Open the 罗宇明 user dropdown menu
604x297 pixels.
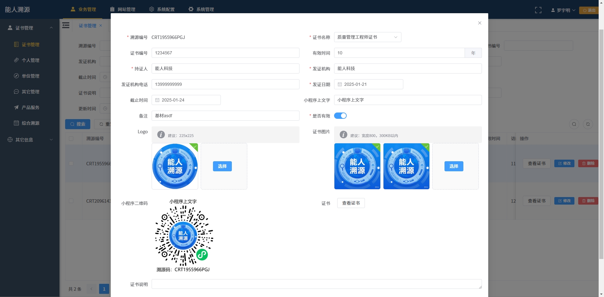563,10
